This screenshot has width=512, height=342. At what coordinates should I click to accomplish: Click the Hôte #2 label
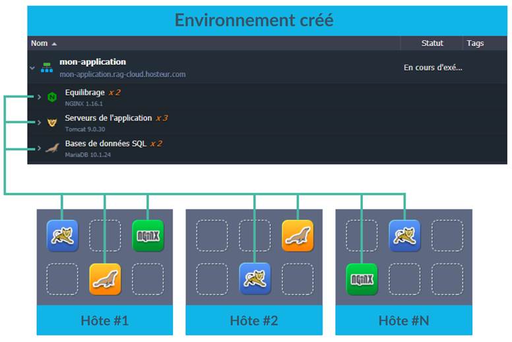pyautogui.click(x=254, y=321)
